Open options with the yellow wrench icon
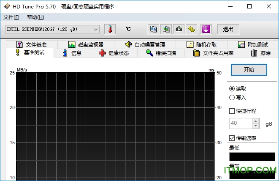Screen dimensions: 279x181 192,29
